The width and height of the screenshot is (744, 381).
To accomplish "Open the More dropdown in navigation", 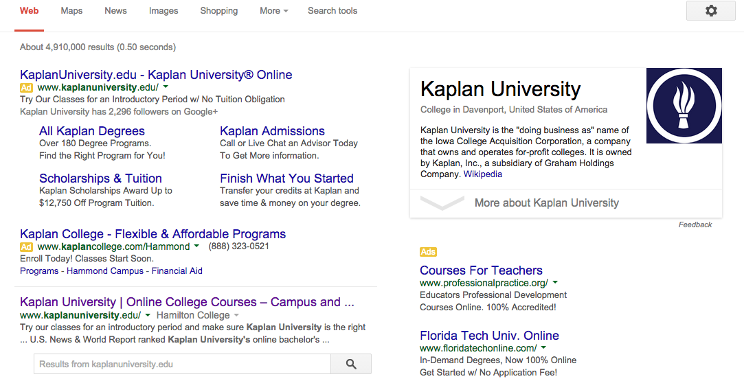I will click(x=274, y=11).
